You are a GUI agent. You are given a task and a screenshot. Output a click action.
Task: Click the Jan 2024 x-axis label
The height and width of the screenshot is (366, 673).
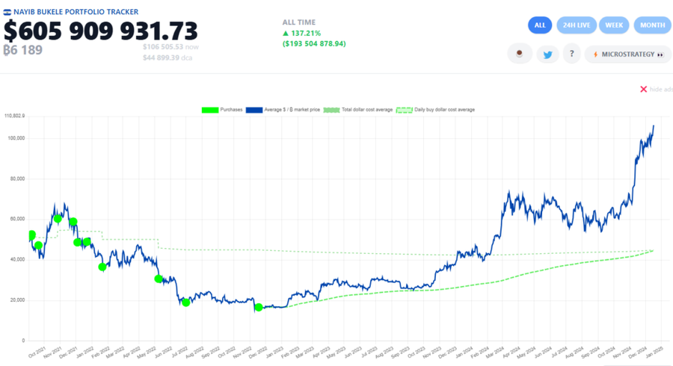464,353
